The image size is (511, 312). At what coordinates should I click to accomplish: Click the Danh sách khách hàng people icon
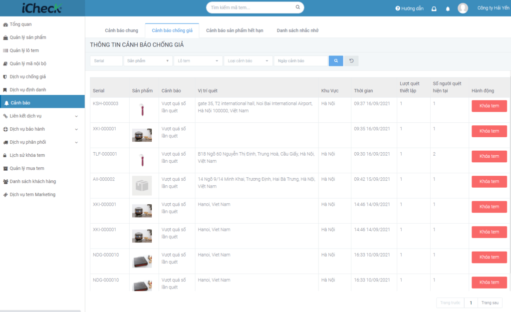click(x=5, y=182)
